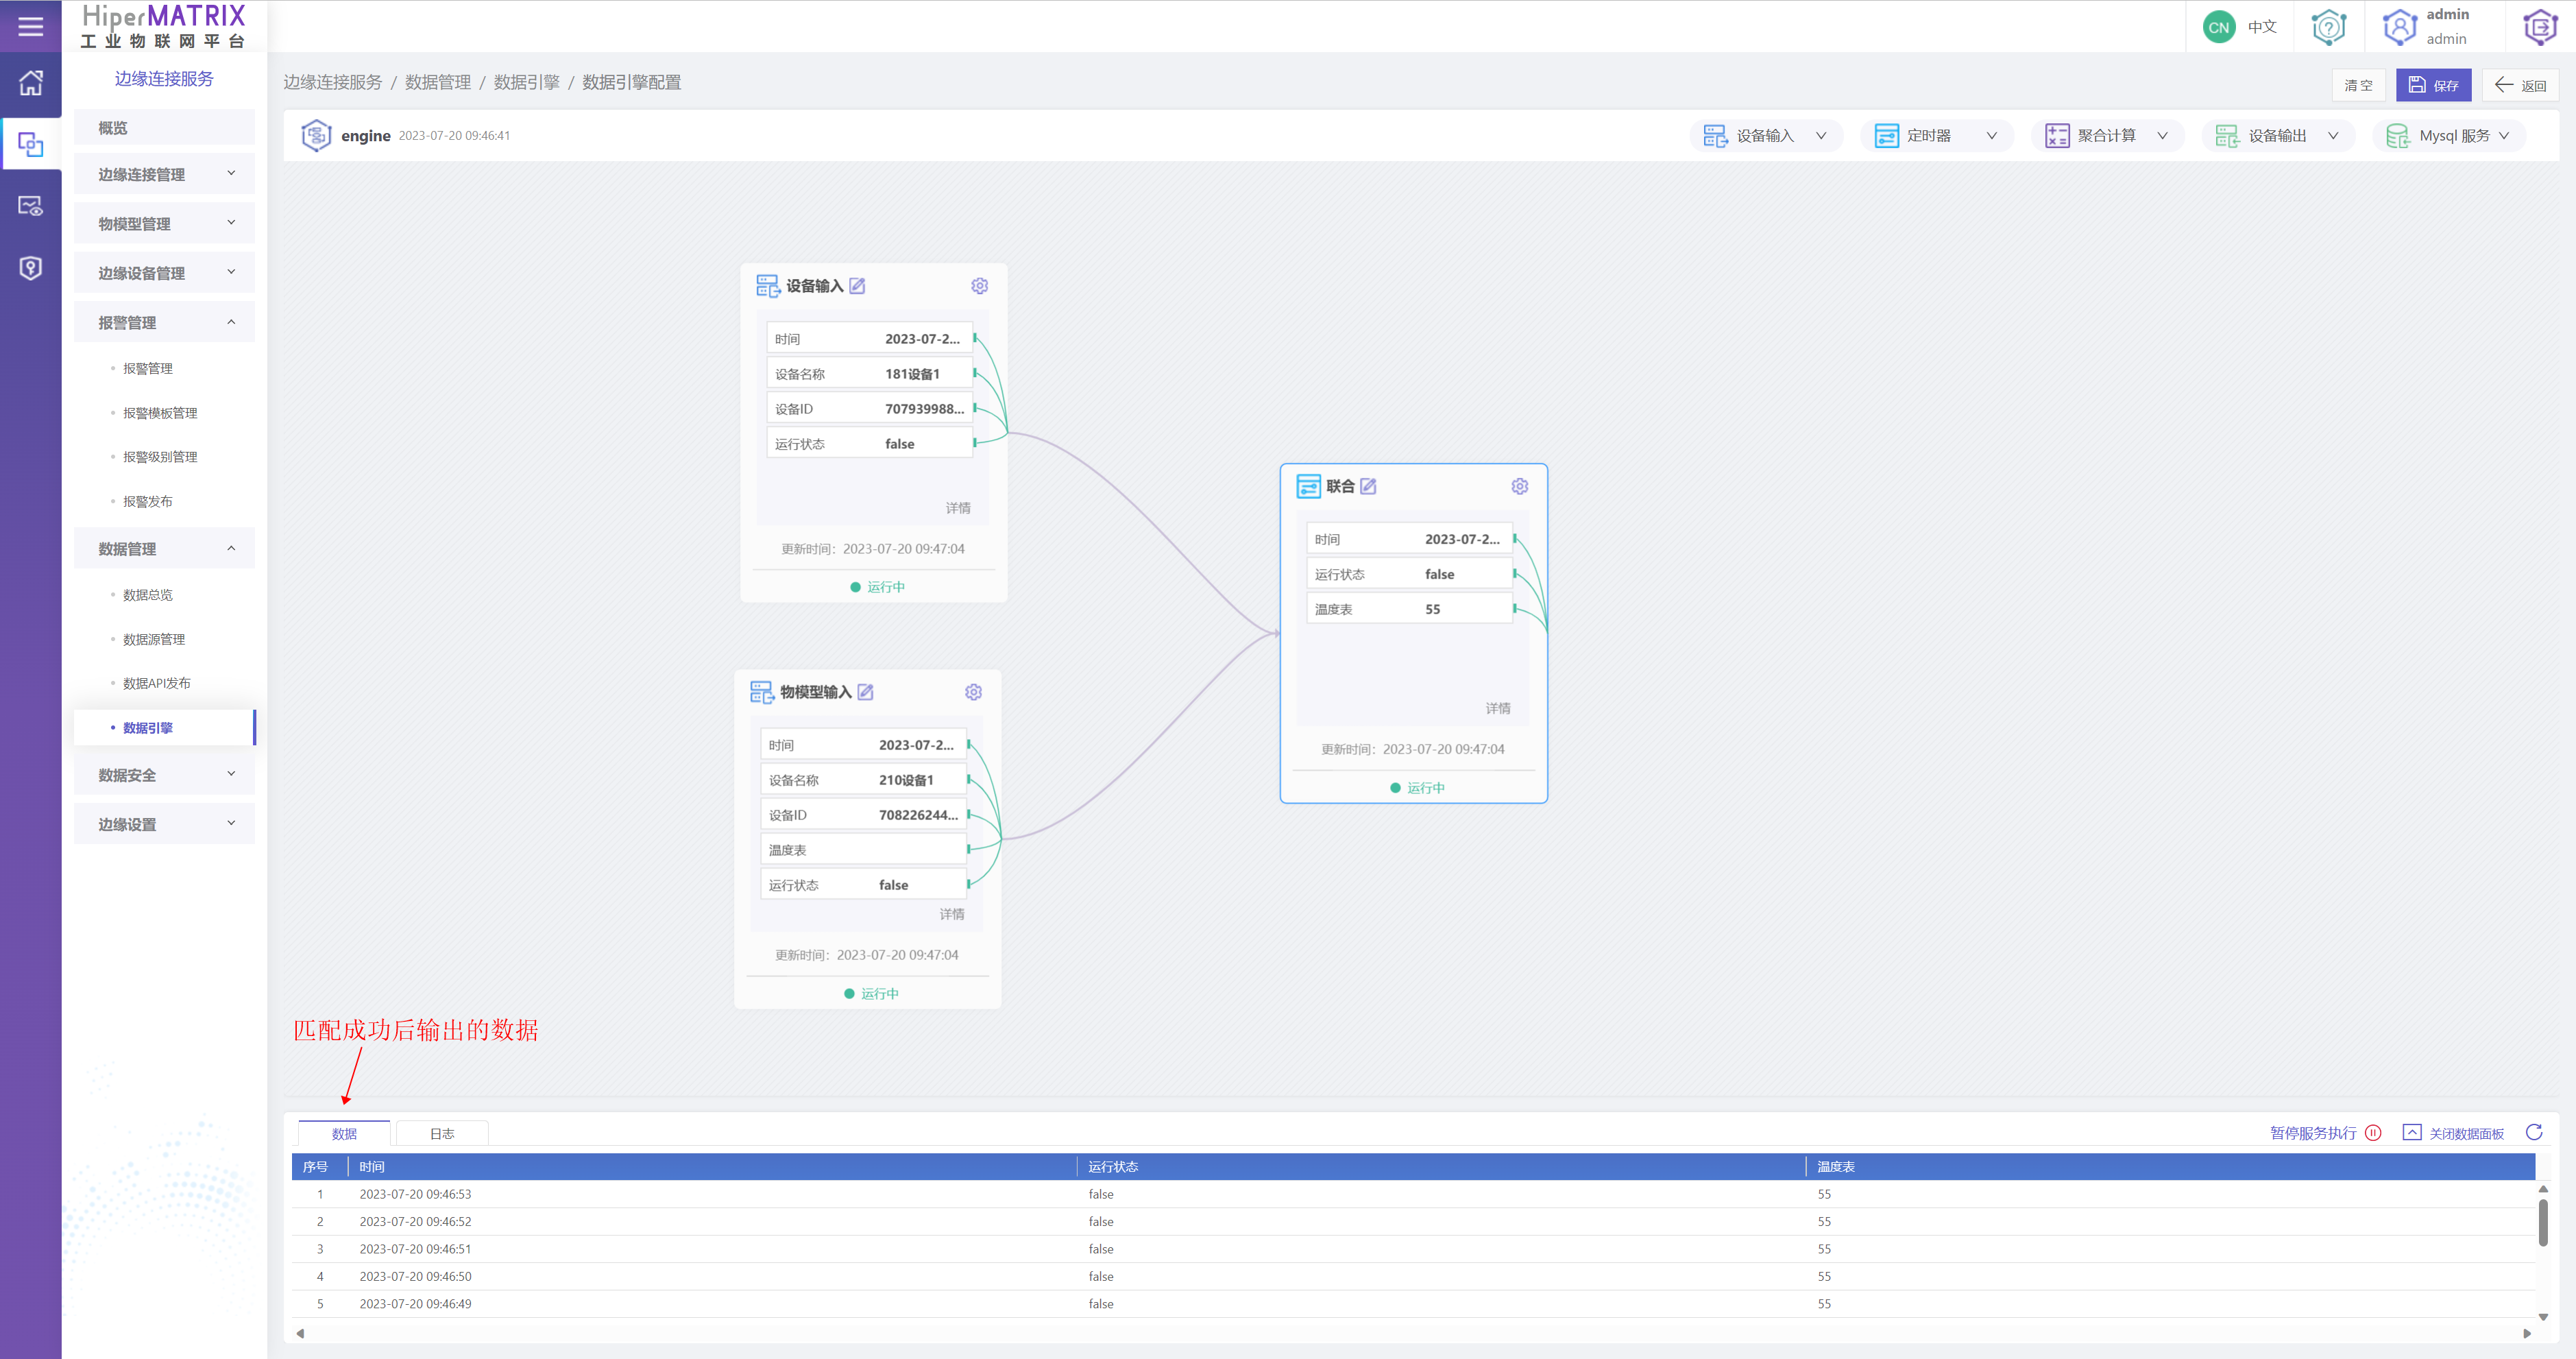The image size is (2576, 1359).
Task: Open the hamburger menu icon
Action: pyautogui.click(x=31, y=26)
